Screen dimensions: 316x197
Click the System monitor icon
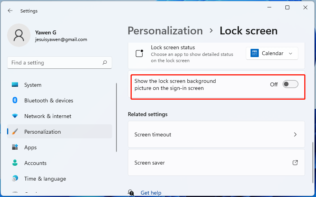point(15,85)
